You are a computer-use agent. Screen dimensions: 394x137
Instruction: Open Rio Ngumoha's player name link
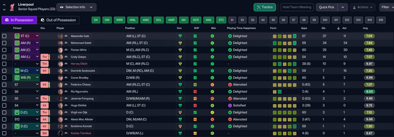(80, 92)
